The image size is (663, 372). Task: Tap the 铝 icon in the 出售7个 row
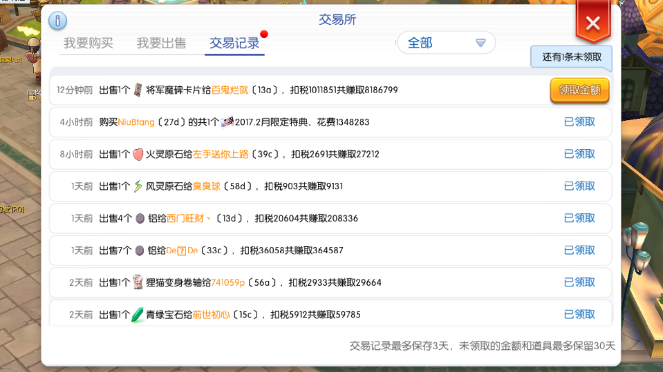(x=140, y=251)
